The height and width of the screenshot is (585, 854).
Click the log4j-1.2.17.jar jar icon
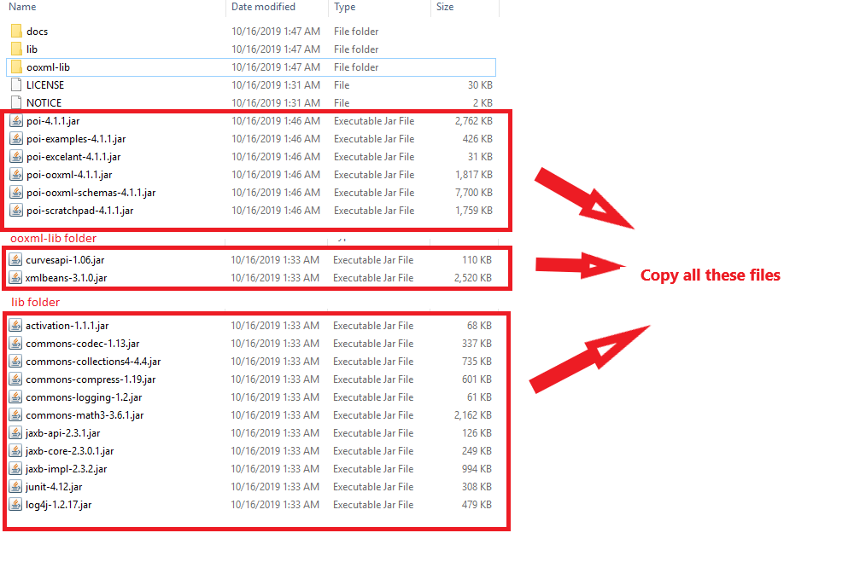pyautogui.click(x=15, y=505)
